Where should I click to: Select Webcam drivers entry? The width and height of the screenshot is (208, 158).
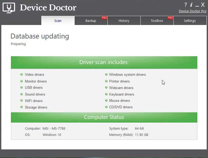tap(121, 88)
